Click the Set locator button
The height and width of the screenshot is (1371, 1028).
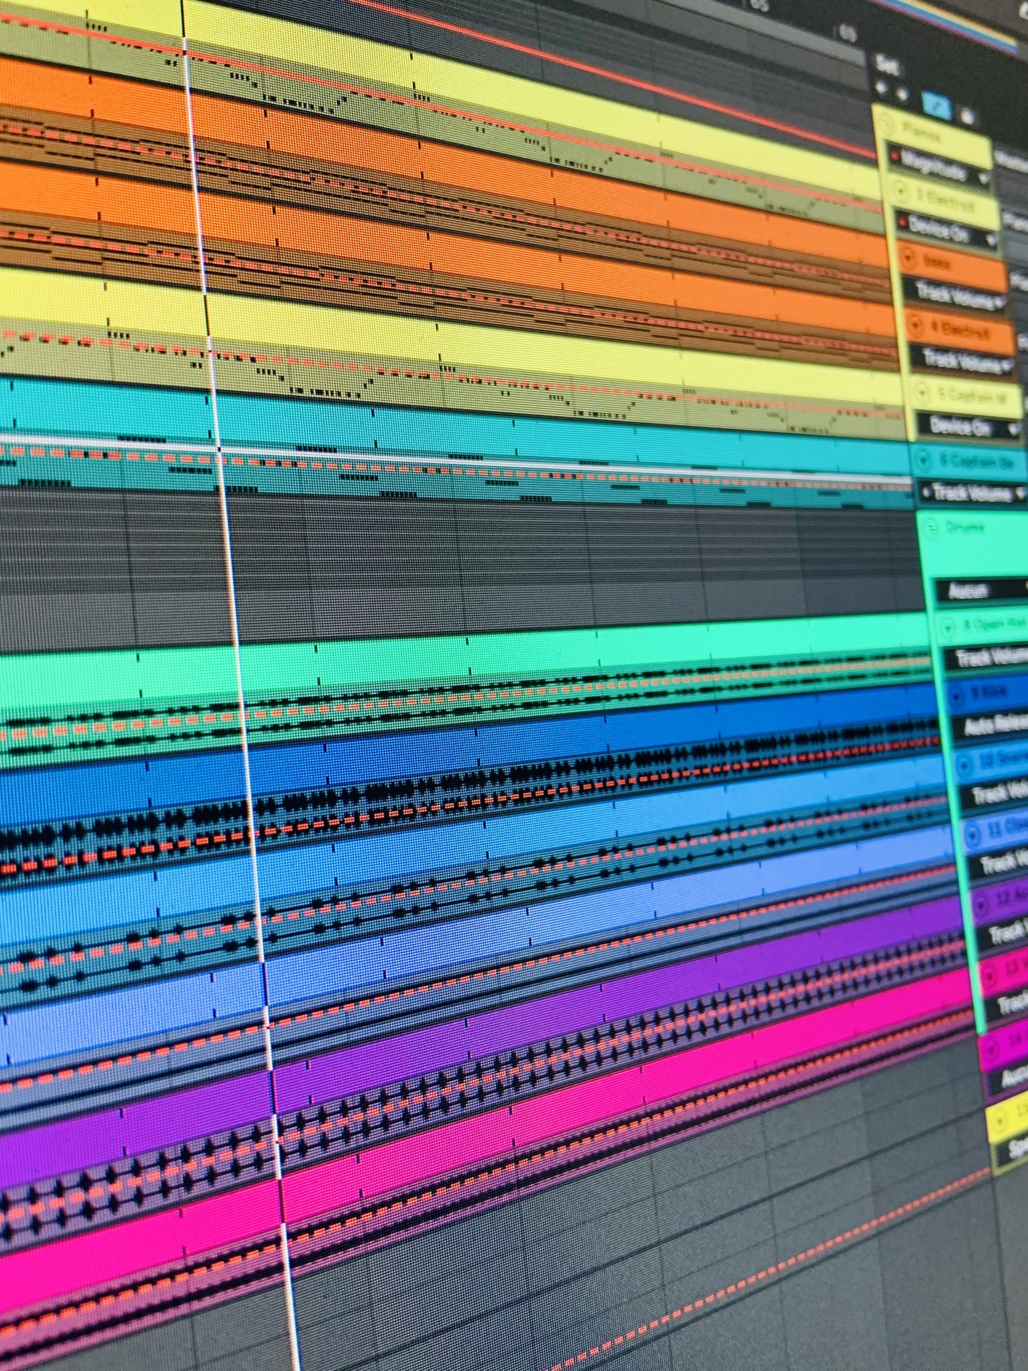click(x=888, y=64)
